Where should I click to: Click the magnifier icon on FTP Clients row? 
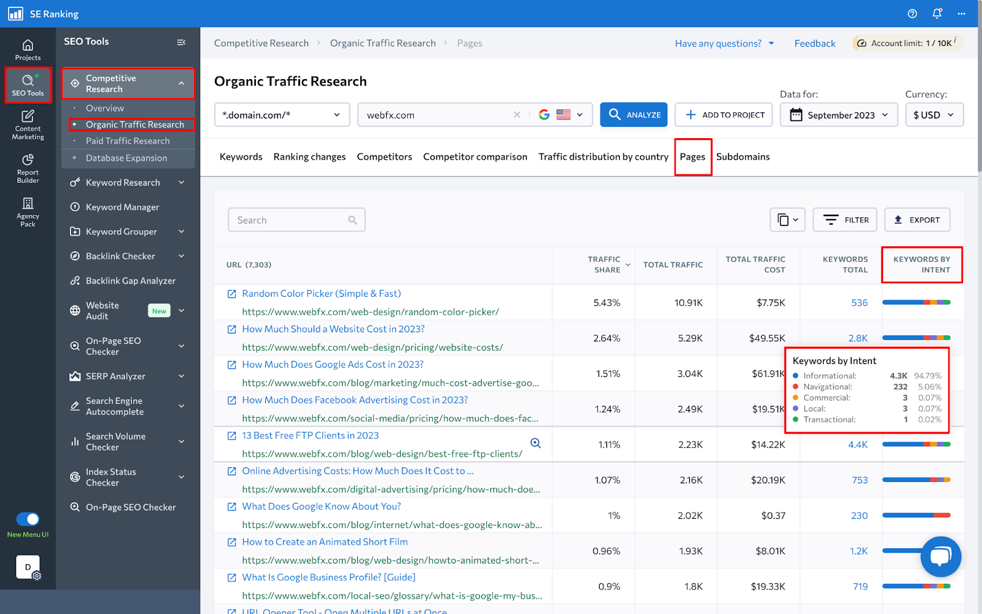point(536,443)
